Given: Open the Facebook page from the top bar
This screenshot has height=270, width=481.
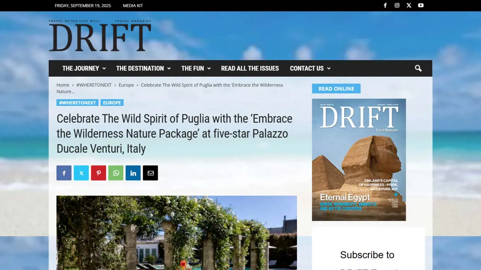Looking at the screenshot, I should pos(385,5).
